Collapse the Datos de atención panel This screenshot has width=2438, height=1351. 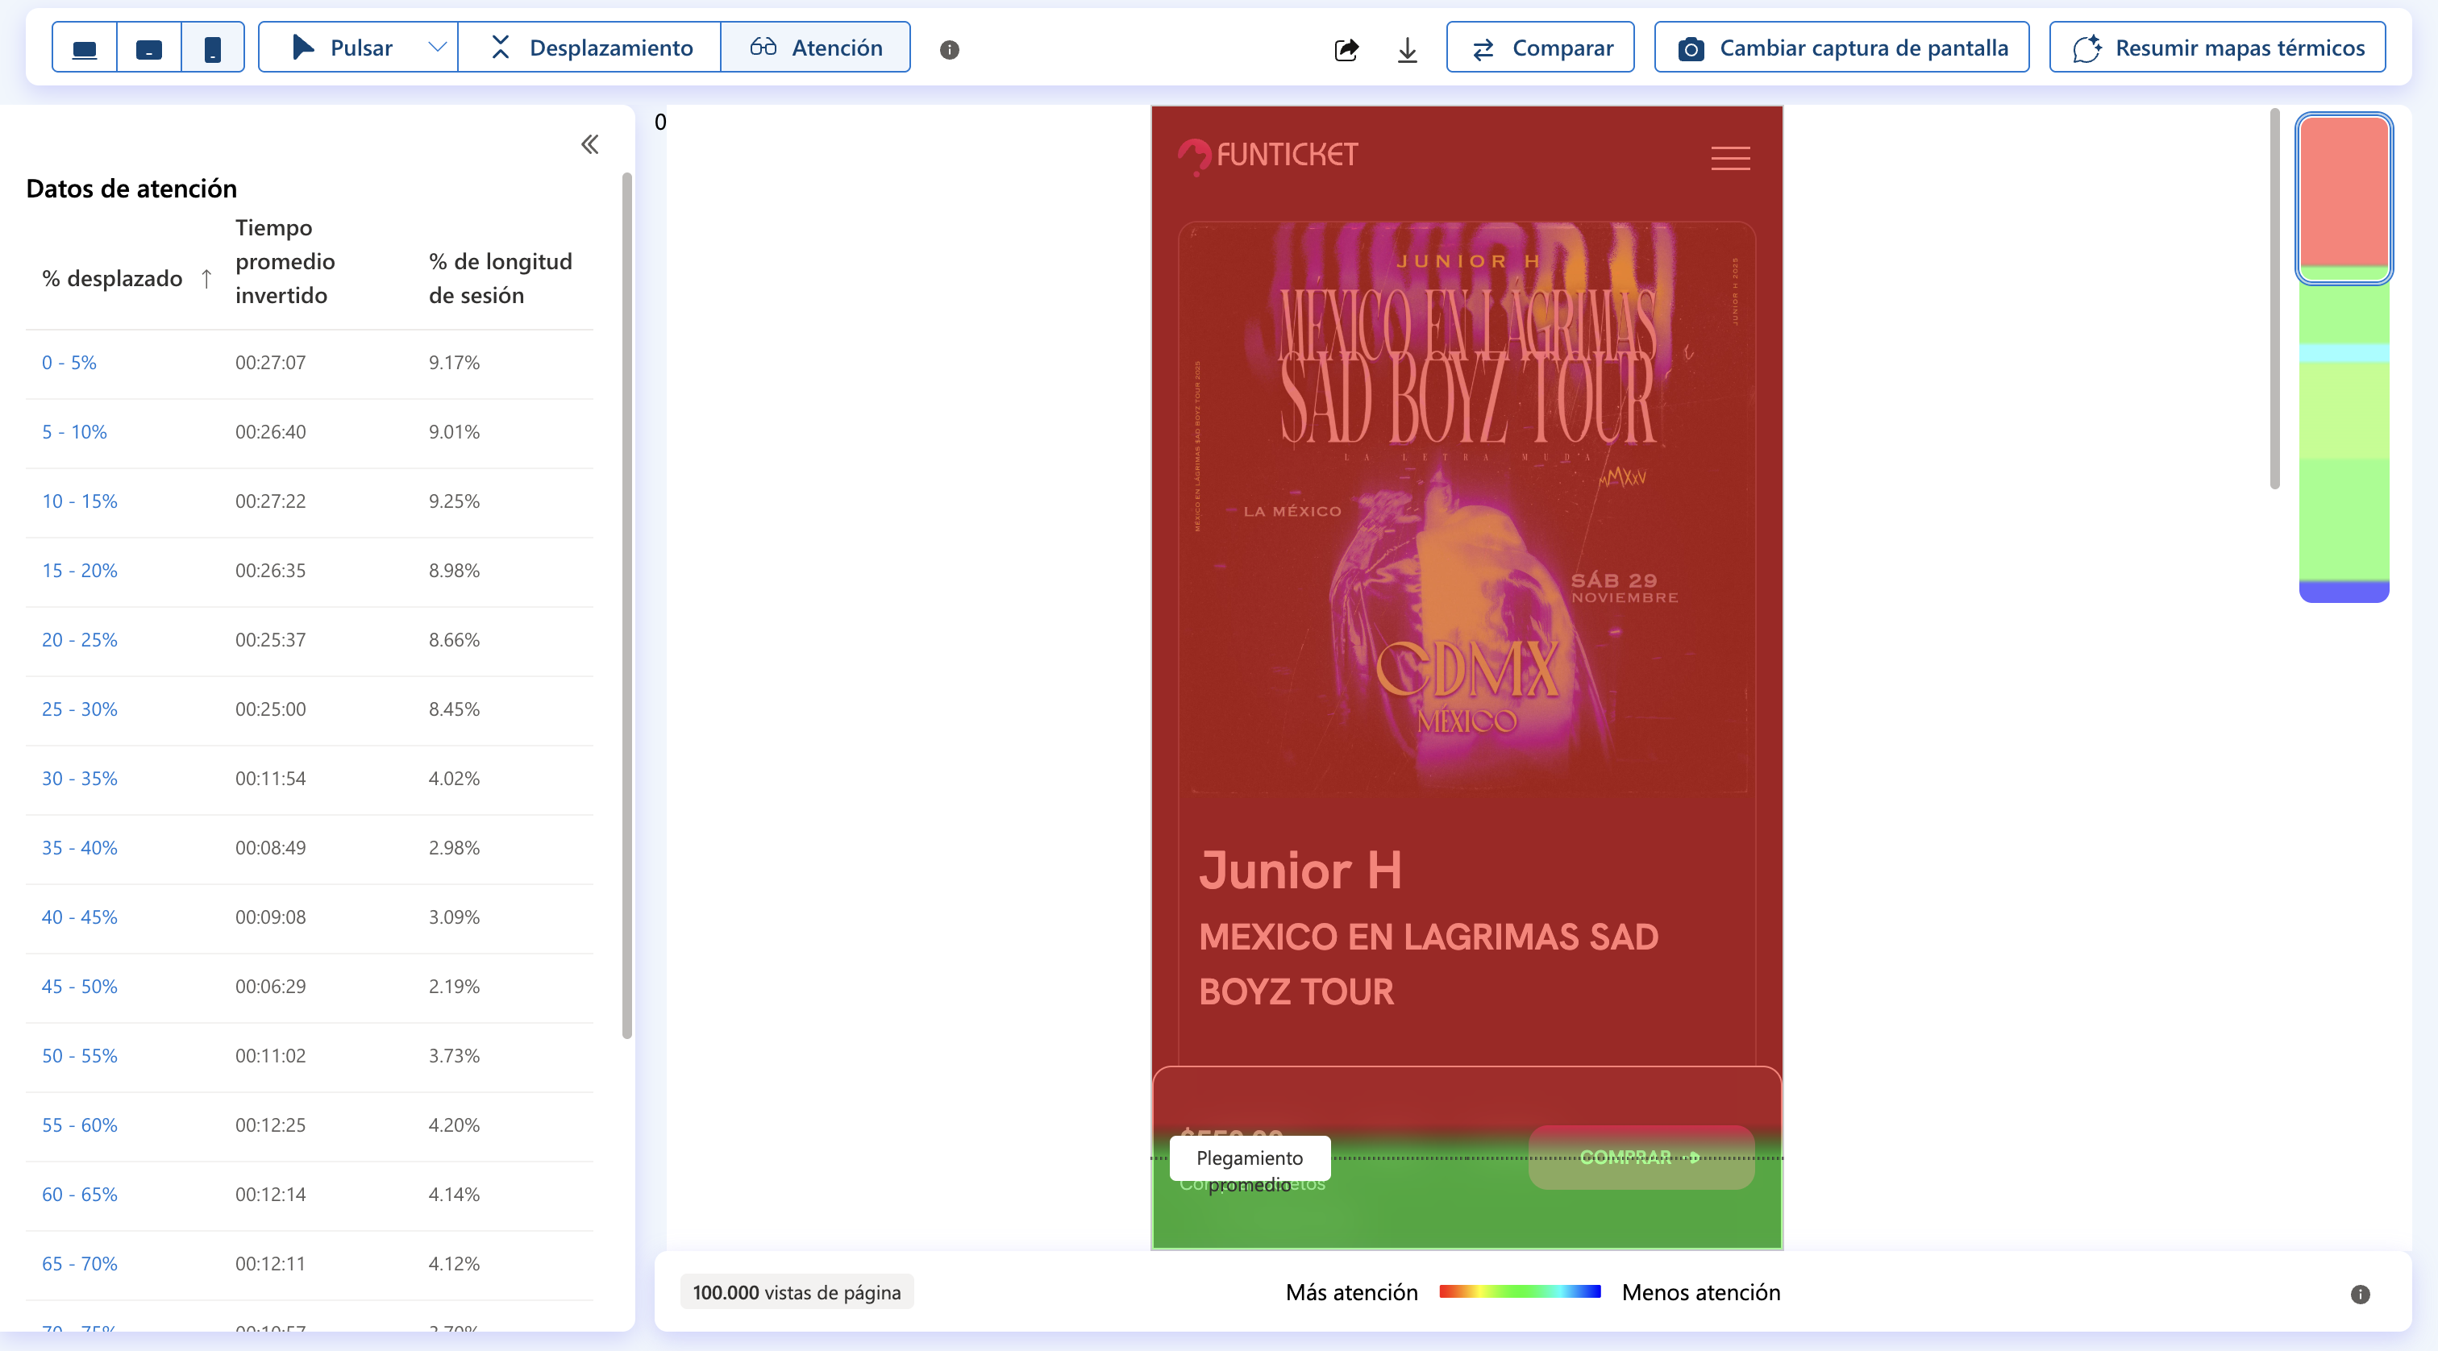[589, 143]
